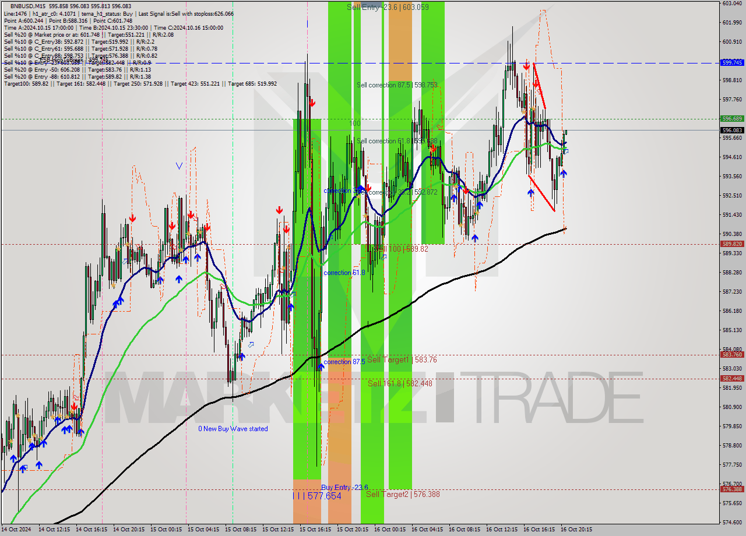The width and height of the screenshot is (746, 536).
Task: Select the blue 'correction 61.8' label
Action: coord(344,273)
